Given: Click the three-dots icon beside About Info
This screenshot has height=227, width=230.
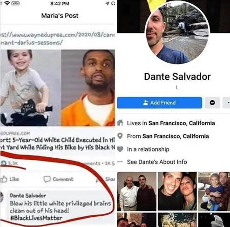Looking at the screenshot, I should click(120, 162).
